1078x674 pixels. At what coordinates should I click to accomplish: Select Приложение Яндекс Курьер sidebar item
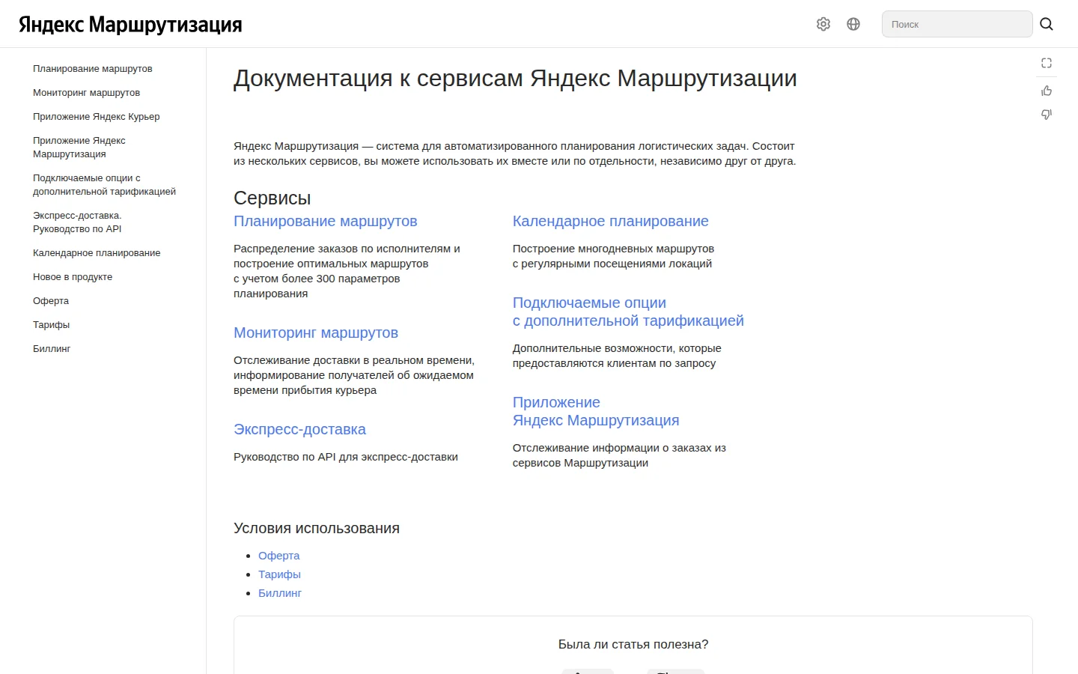click(x=97, y=116)
